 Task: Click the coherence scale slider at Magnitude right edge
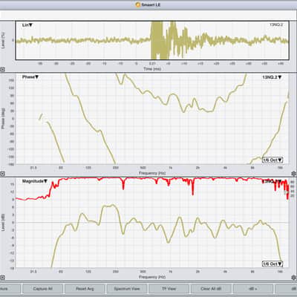point(287,192)
